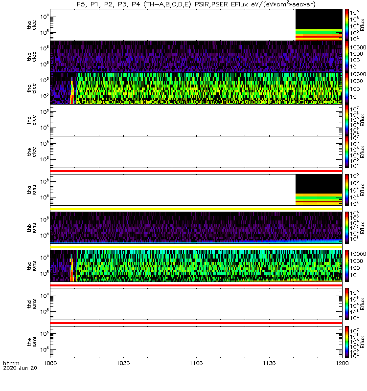This screenshot has width=367, height=391.
Task: Click the red status bar below the elec panel
Action: click(x=196, y=171)
